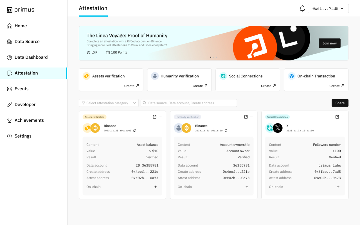360x225 pixels.
Task: Click the Linea Voyage banner title
Action: [127, 35]
